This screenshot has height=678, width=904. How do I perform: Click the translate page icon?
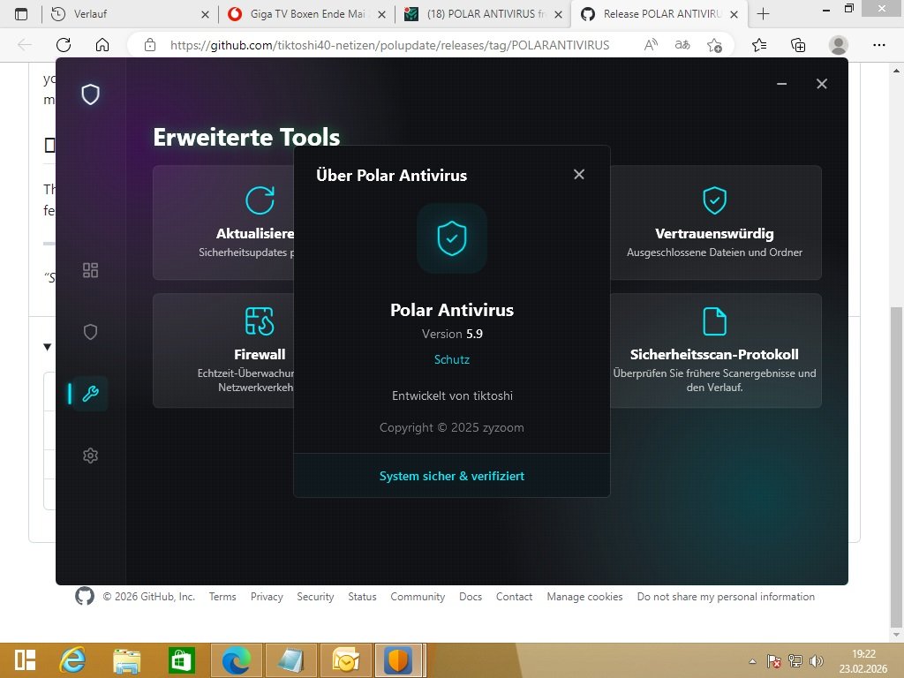click(x=682, y=45)
